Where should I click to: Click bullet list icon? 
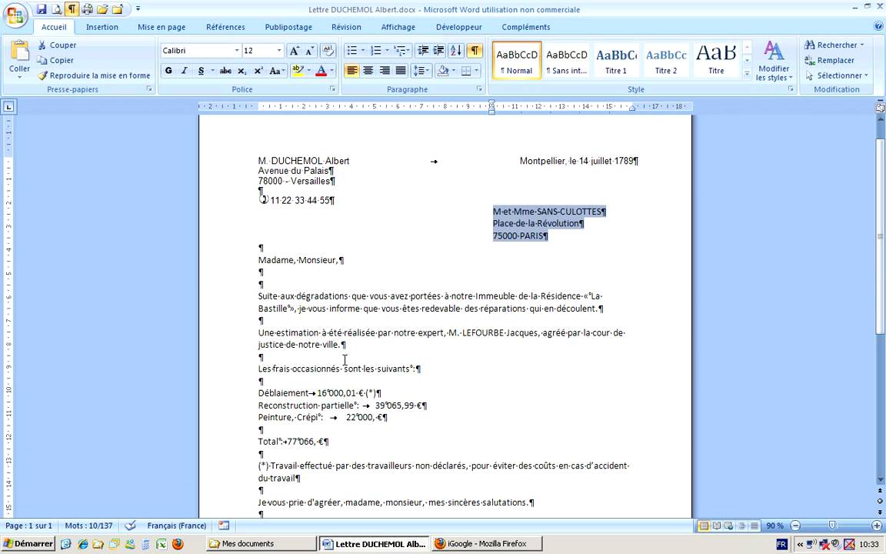(x=351, y=51)
